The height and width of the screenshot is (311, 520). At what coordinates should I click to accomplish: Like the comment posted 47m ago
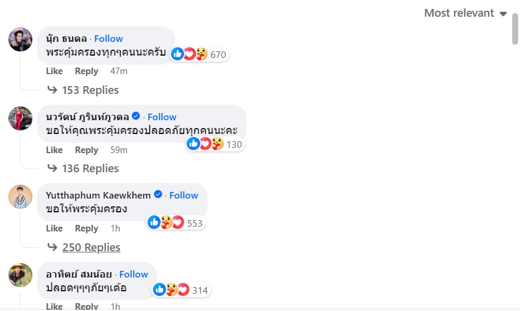tap(54, 71)
